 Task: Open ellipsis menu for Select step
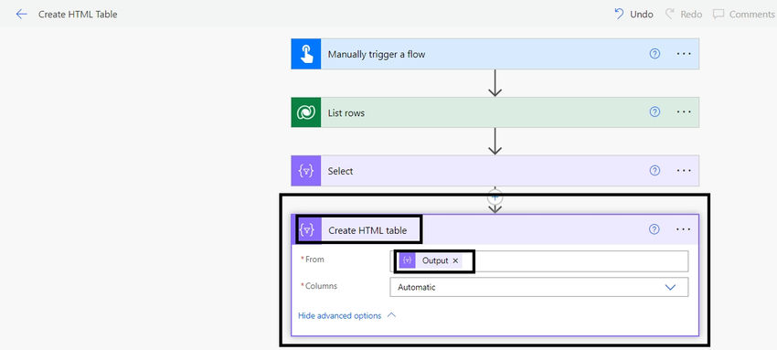(684, 170)
